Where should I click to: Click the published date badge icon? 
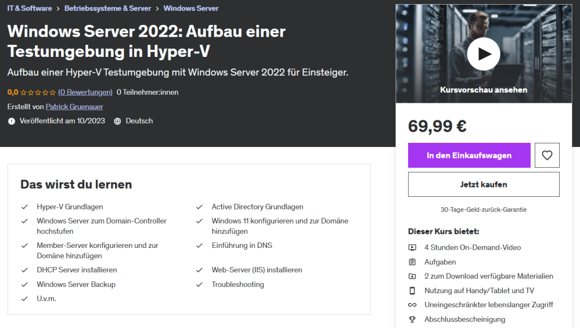tap(12, 121)
